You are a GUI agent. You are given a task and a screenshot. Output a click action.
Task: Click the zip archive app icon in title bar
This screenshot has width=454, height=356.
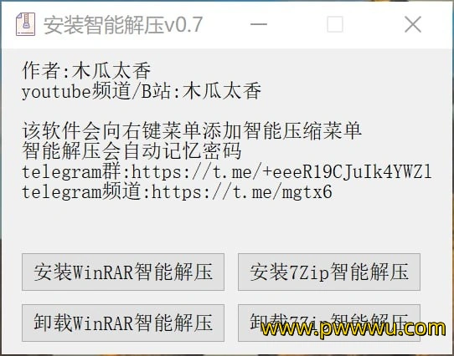point(25,24)
